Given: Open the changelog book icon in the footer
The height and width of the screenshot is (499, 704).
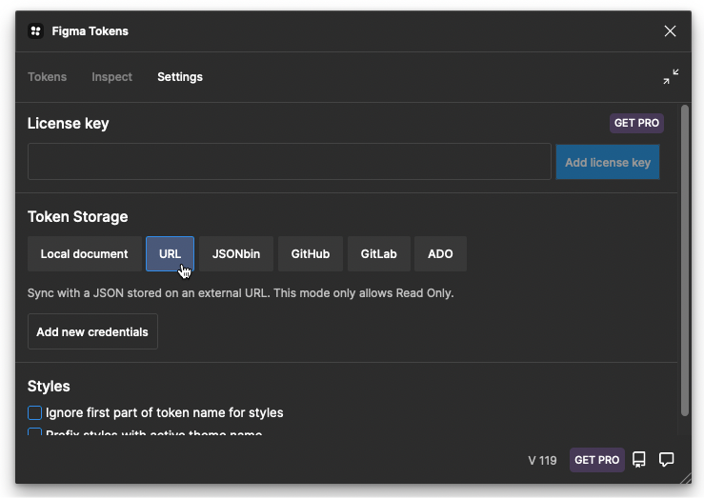Looking at the screenshot, I should point(639,460).
